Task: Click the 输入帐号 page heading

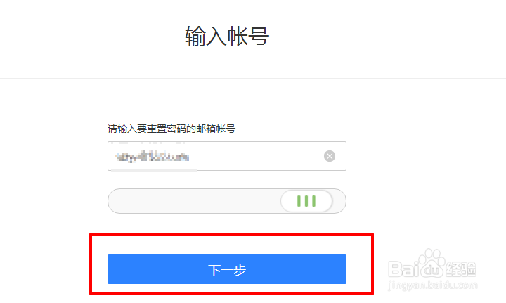Action: [227, 36]
